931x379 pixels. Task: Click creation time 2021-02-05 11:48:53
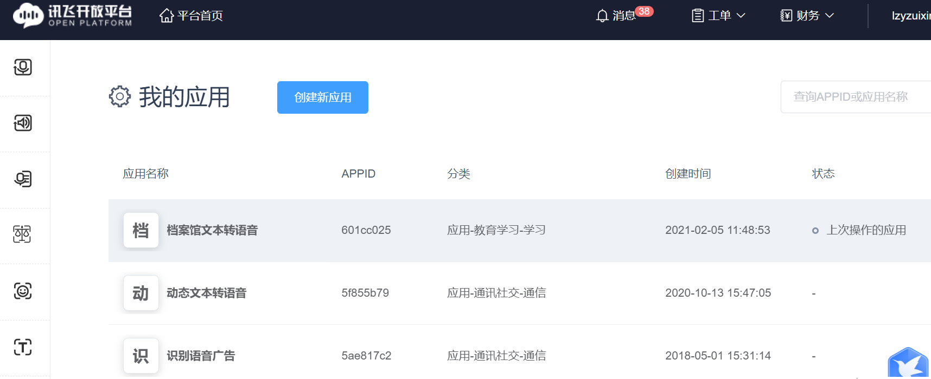pos(718,230)
